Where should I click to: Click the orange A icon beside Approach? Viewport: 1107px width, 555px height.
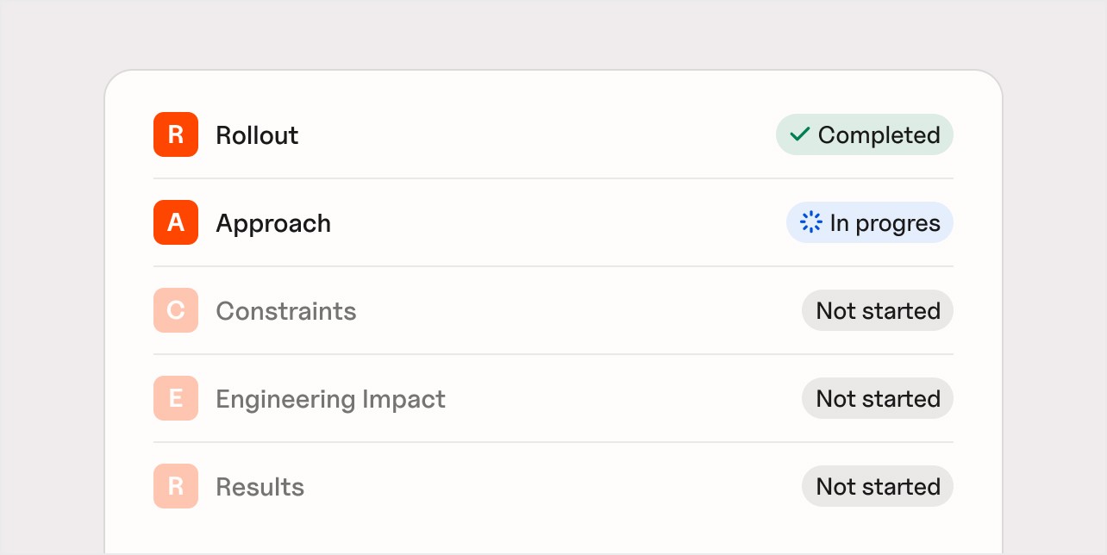click(x=176, y=222)
